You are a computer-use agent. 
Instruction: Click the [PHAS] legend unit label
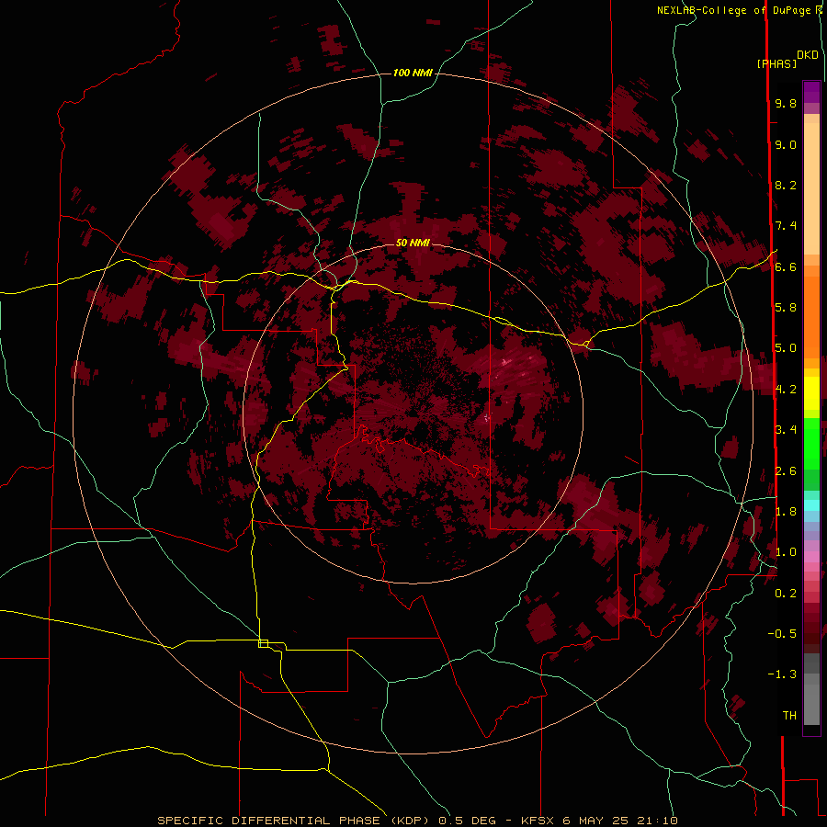click(776, 63)
